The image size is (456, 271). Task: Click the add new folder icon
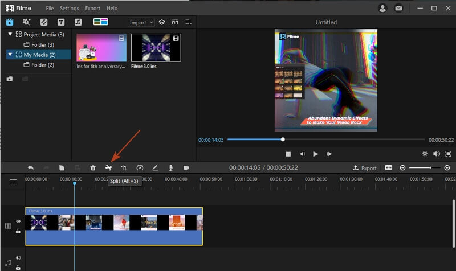(x=10, y=79)
